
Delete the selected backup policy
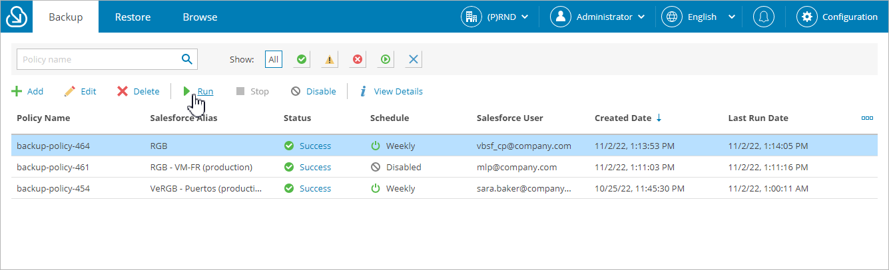click(139, 91)
